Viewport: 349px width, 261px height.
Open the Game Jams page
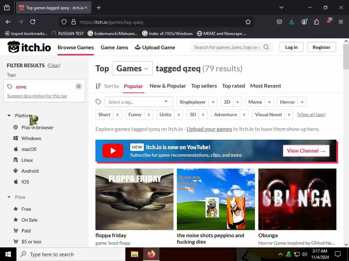coord(114,47)
